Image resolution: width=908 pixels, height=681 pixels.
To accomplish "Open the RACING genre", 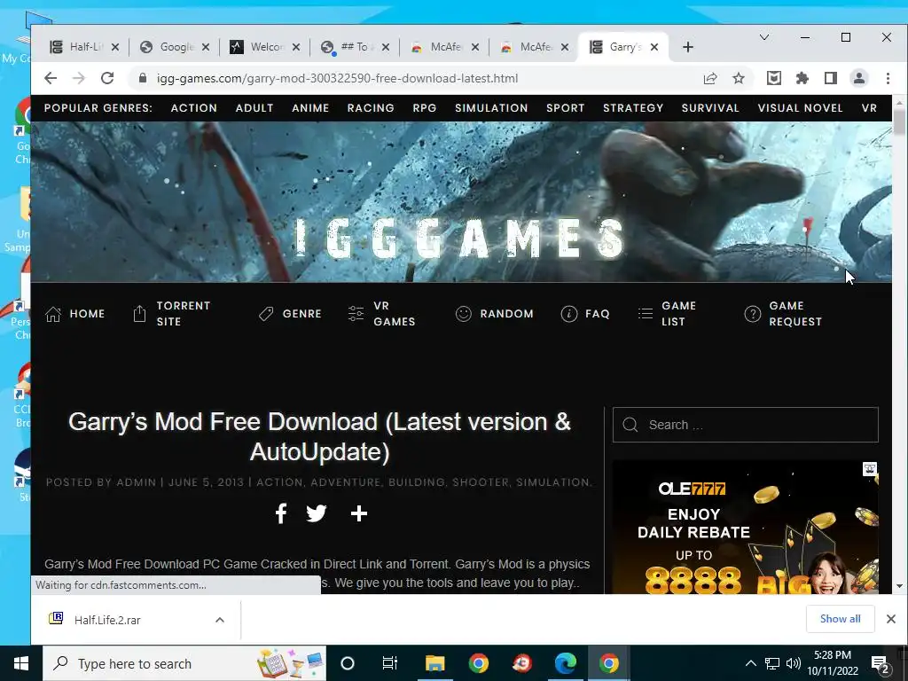I will pyautogui.click(x=371, y=107).
